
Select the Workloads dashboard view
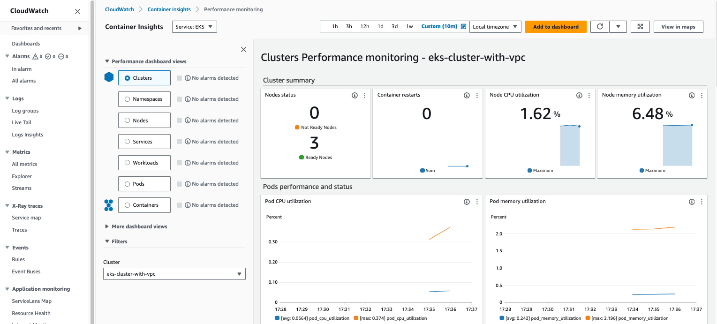[144, 163]
